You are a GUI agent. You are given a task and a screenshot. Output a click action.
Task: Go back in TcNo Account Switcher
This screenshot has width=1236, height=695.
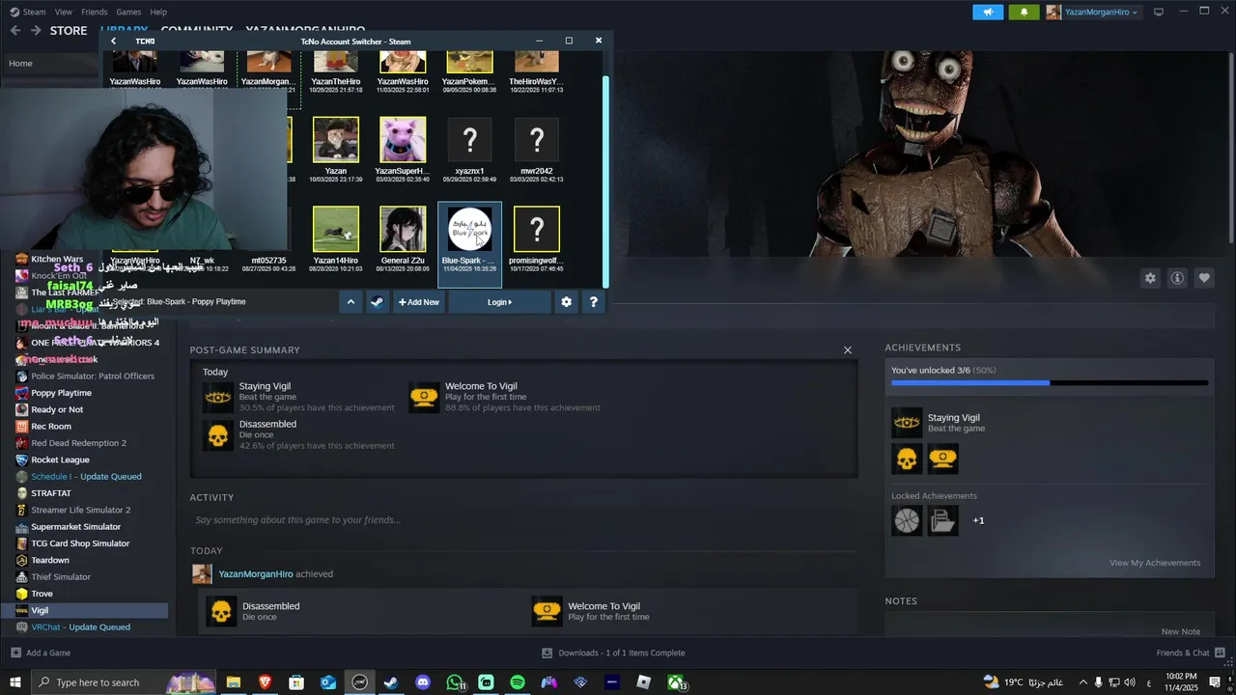pos(113,41)
